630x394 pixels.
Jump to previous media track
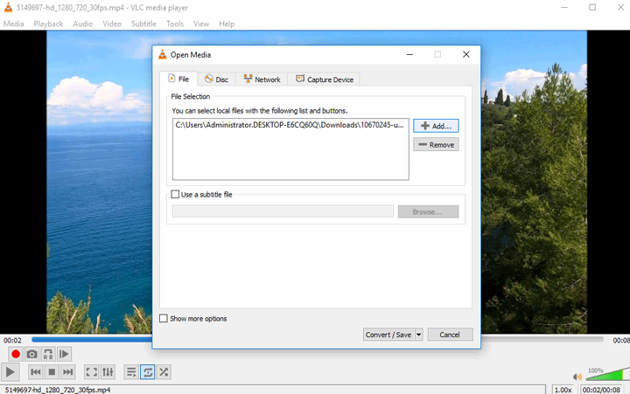pyautogui.click(x=35, y=372)
